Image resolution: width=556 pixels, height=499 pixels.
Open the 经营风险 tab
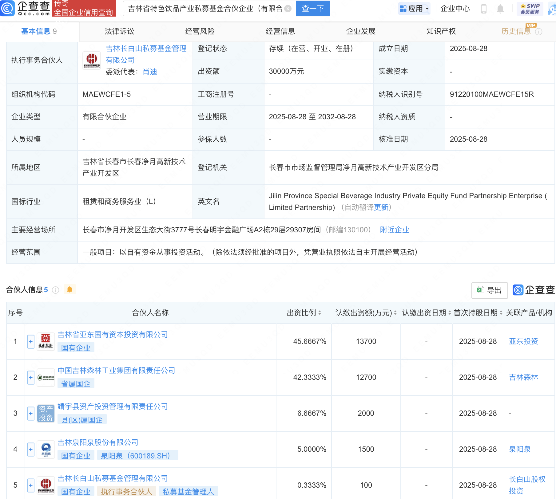pos(200,31)
